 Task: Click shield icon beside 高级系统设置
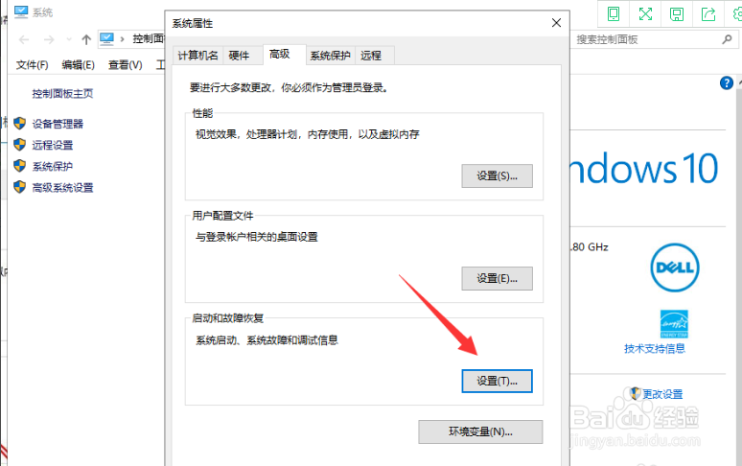pyautogui.click(x=19, y=187)
